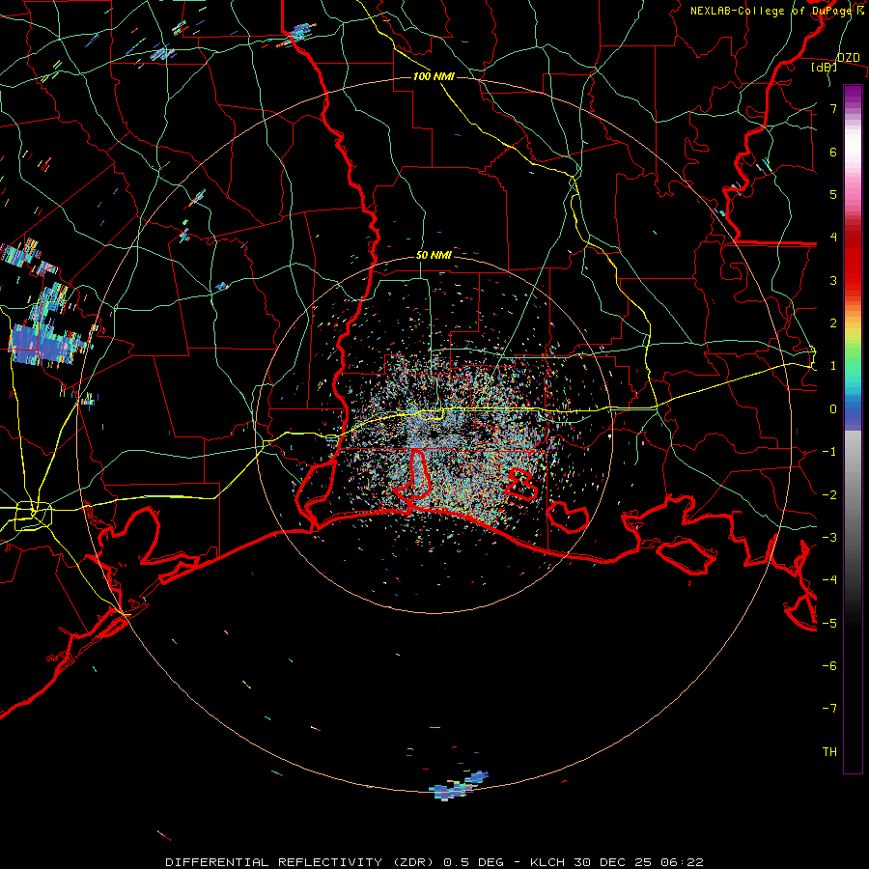Click the -7 dB tick label on the legend
The width and height of the screenshot is (869, 869).
coord(829,709)
